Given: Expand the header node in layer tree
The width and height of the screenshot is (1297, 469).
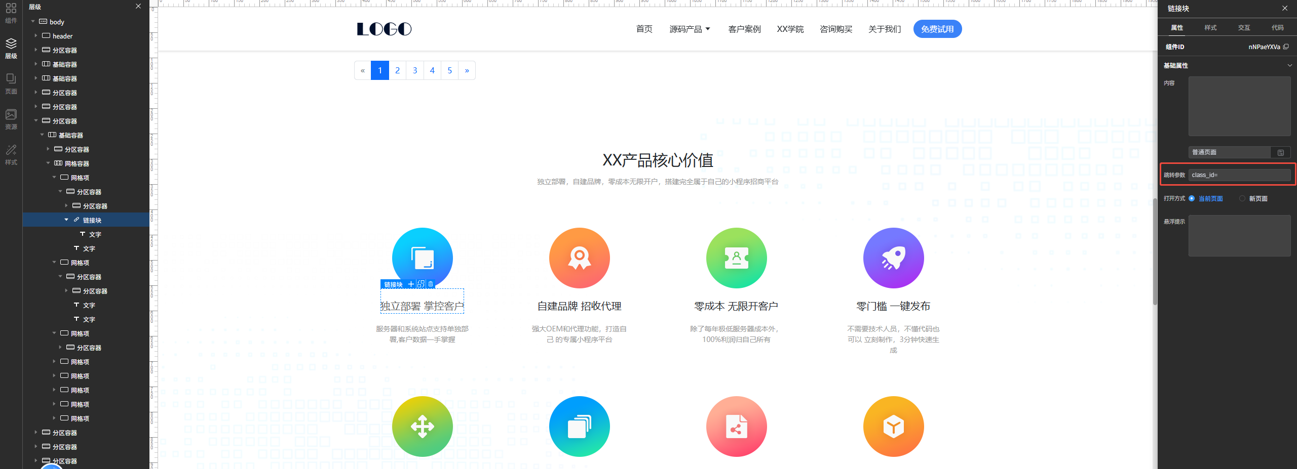Looking at the screenshot, I should (x=35, y=36).
